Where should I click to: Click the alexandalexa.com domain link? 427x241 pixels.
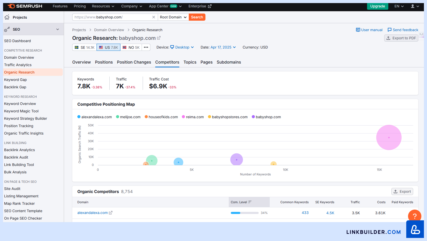click(x=92, y=213)
